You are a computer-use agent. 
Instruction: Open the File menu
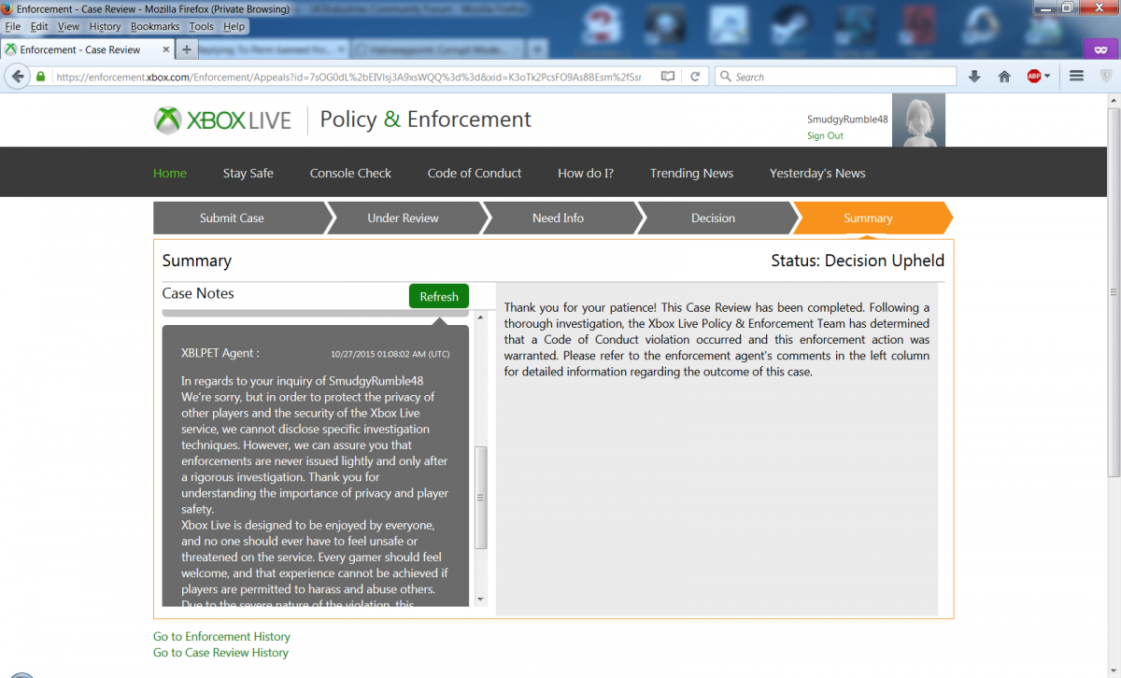pos(13,27)
